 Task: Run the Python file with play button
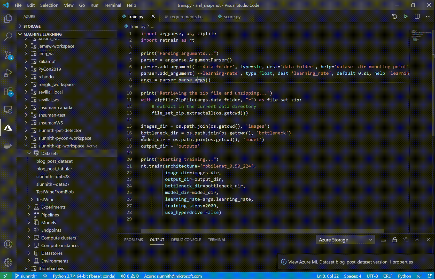[406, 17]
